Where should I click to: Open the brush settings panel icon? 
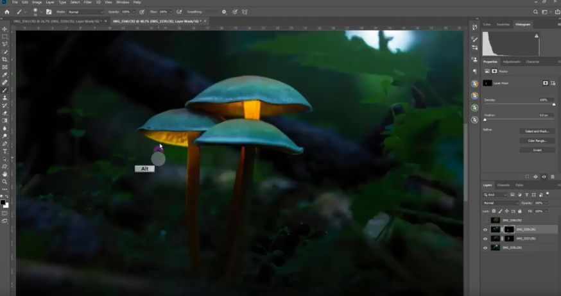(x=49, y=12)
